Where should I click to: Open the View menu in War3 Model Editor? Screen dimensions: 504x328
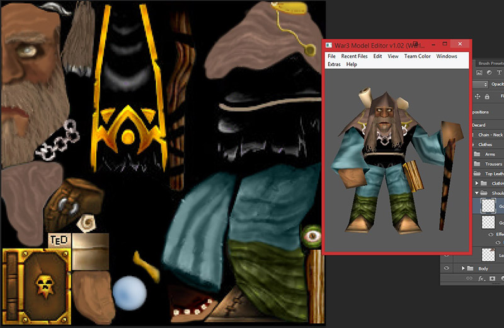(x=392, y=56)
